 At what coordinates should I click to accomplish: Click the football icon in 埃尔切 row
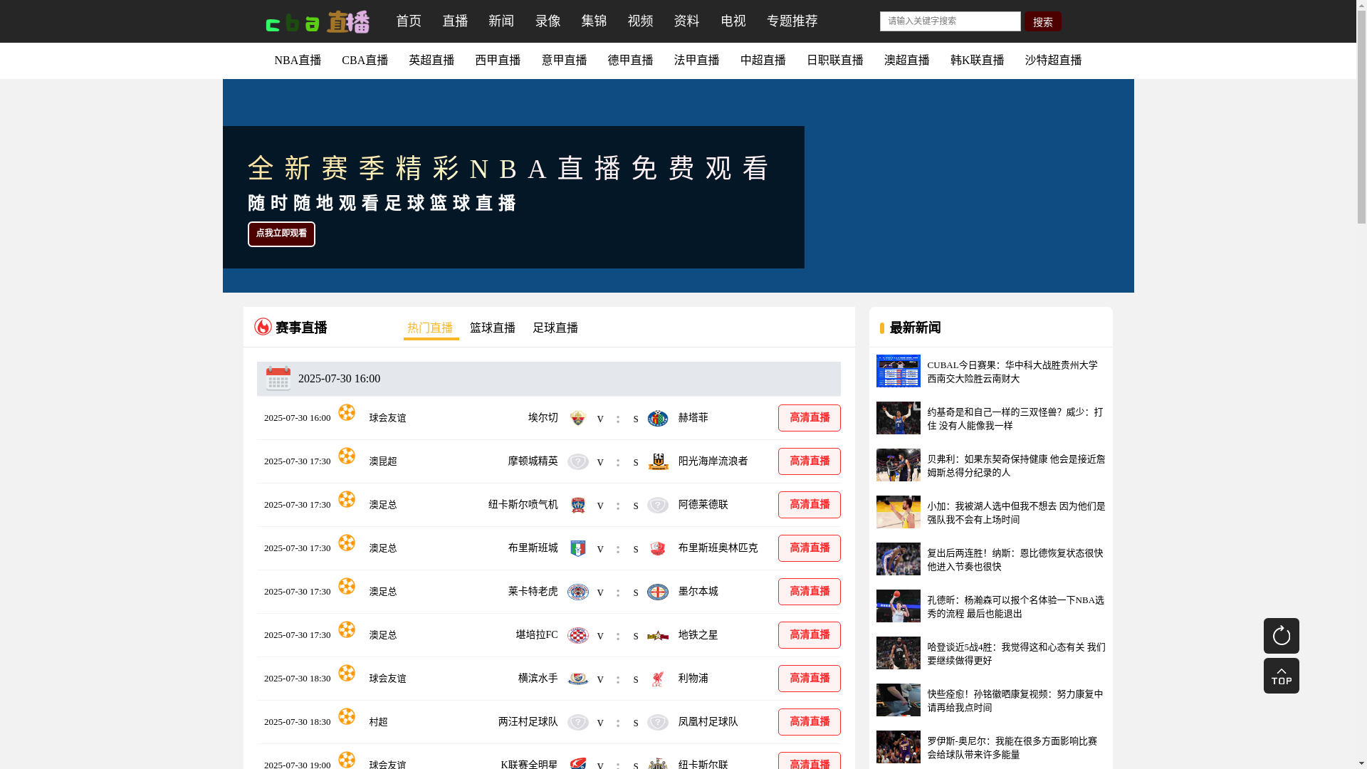(347, 412)
